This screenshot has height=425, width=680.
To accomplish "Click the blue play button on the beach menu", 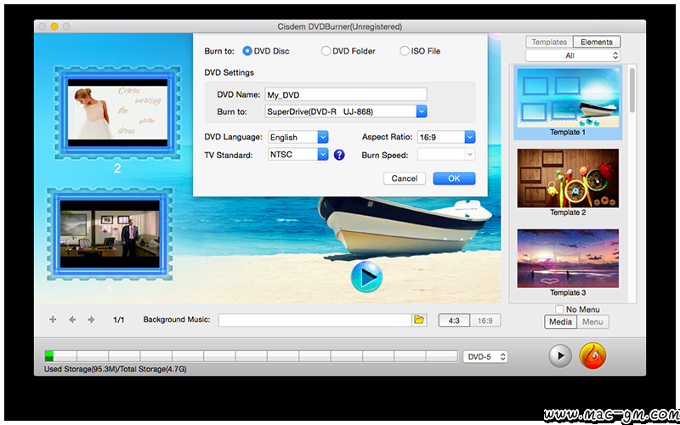I will pos(366,277).
